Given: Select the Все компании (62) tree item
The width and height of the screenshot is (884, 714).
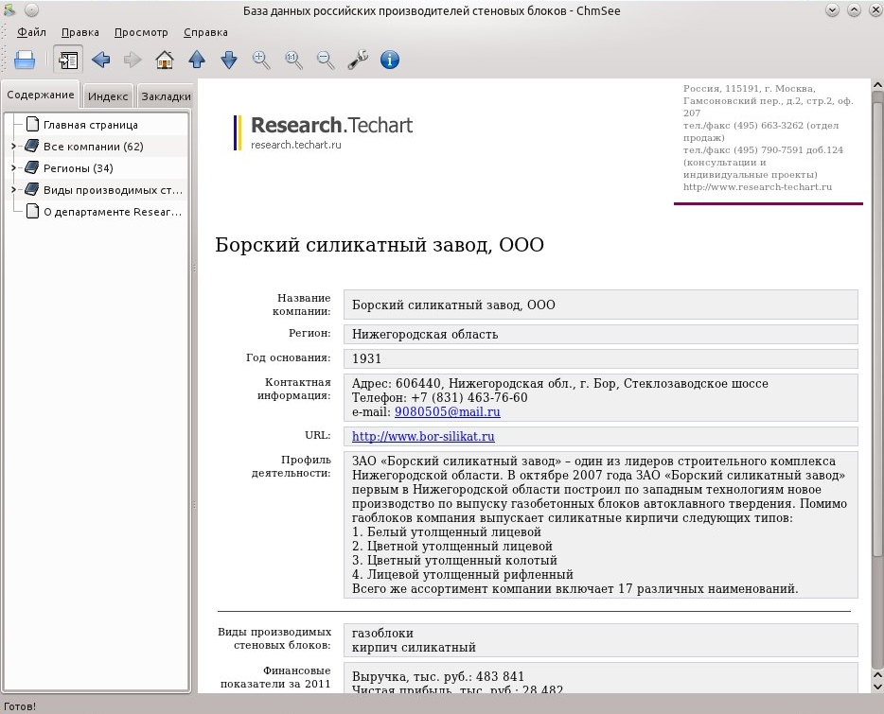Looking at the screenshot, I should pos(93,147).
